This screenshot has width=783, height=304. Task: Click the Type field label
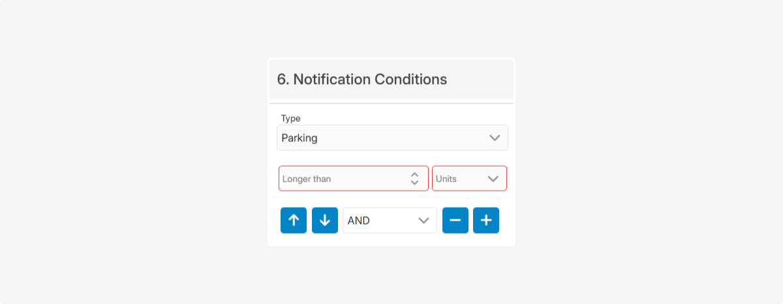tap(290, 118)
